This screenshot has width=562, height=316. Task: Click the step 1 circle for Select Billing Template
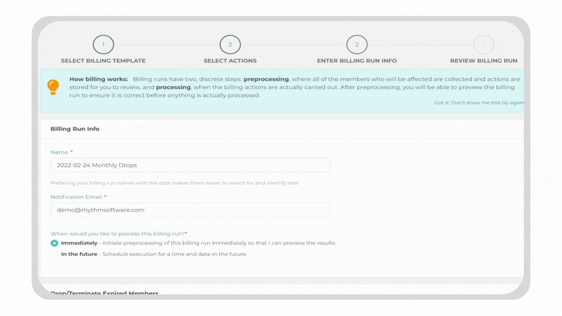(103, 44)
